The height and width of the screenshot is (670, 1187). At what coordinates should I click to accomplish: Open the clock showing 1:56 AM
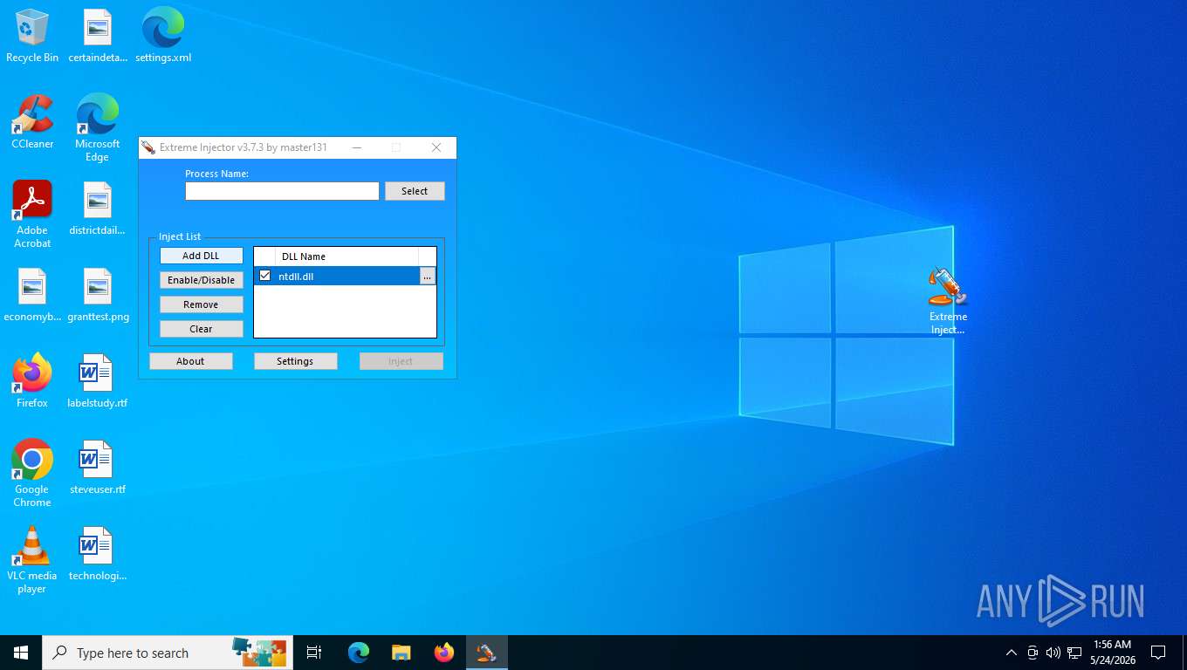[1112, 653]
